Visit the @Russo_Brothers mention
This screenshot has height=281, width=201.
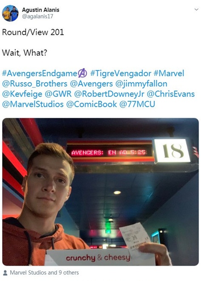click(35, 84)
